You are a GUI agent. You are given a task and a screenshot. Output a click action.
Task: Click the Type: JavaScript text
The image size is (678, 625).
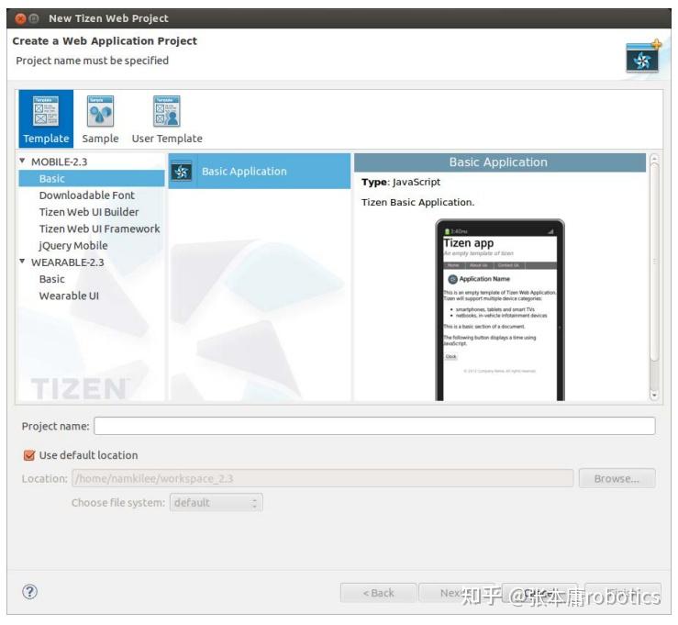(x=401, y=182)
